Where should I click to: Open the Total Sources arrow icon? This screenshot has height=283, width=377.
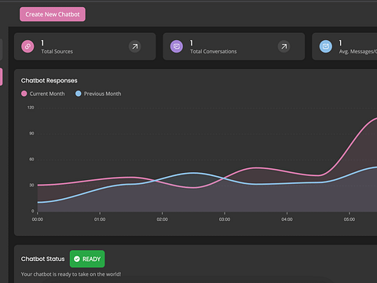pyautogui.click(x=135, y=46)
